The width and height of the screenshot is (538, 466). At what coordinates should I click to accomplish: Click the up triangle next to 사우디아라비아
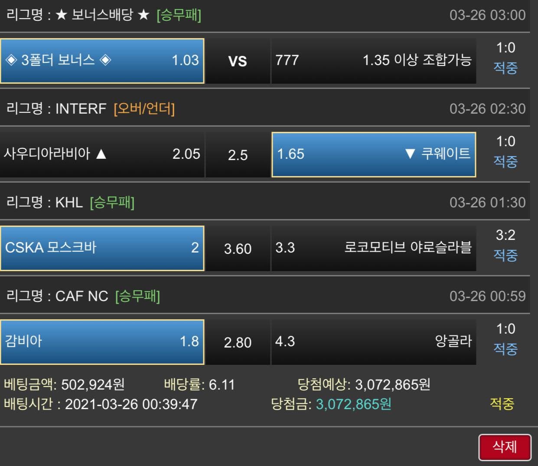pyautogui.click(x=101, y=154)
